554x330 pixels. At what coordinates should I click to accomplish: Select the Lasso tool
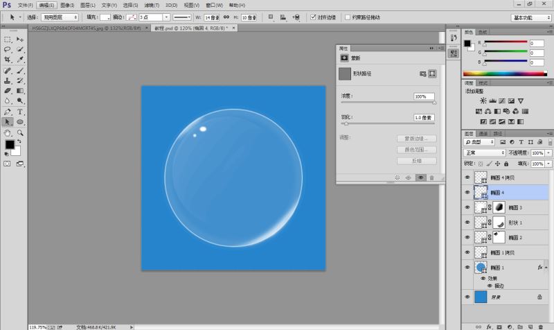8,50
